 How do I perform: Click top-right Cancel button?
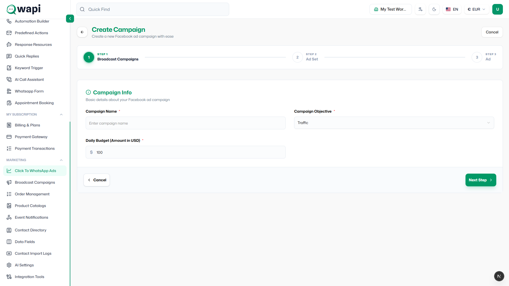click(x=492, y=32)
